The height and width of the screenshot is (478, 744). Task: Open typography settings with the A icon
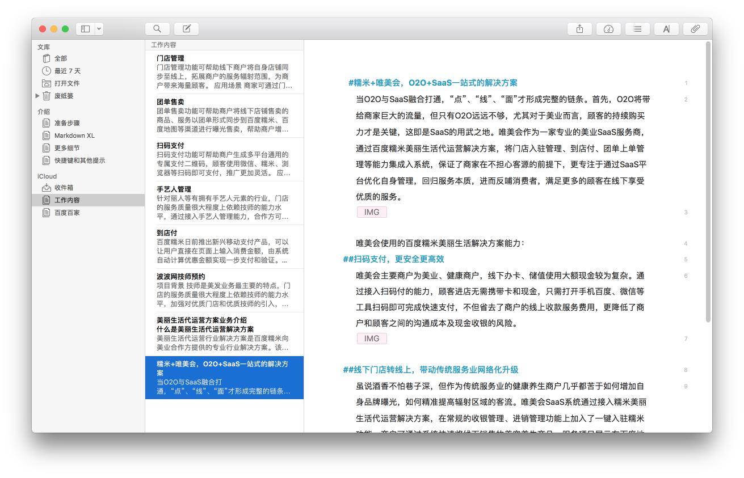666,28
